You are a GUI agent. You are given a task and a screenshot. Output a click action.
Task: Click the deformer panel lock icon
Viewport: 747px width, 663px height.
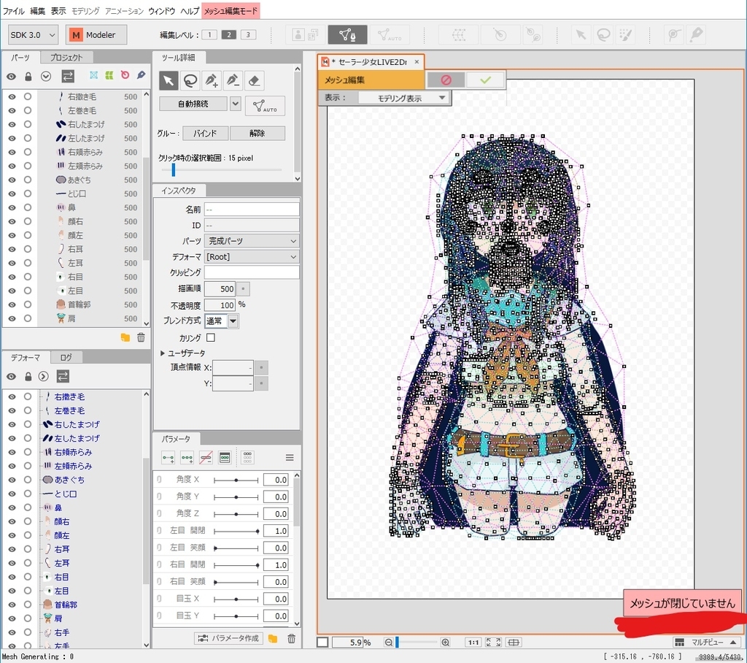tap(28, 376)
